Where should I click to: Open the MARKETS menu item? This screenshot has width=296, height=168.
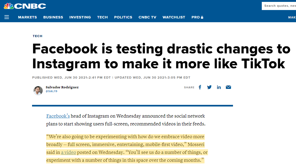[x=27, y=17]
